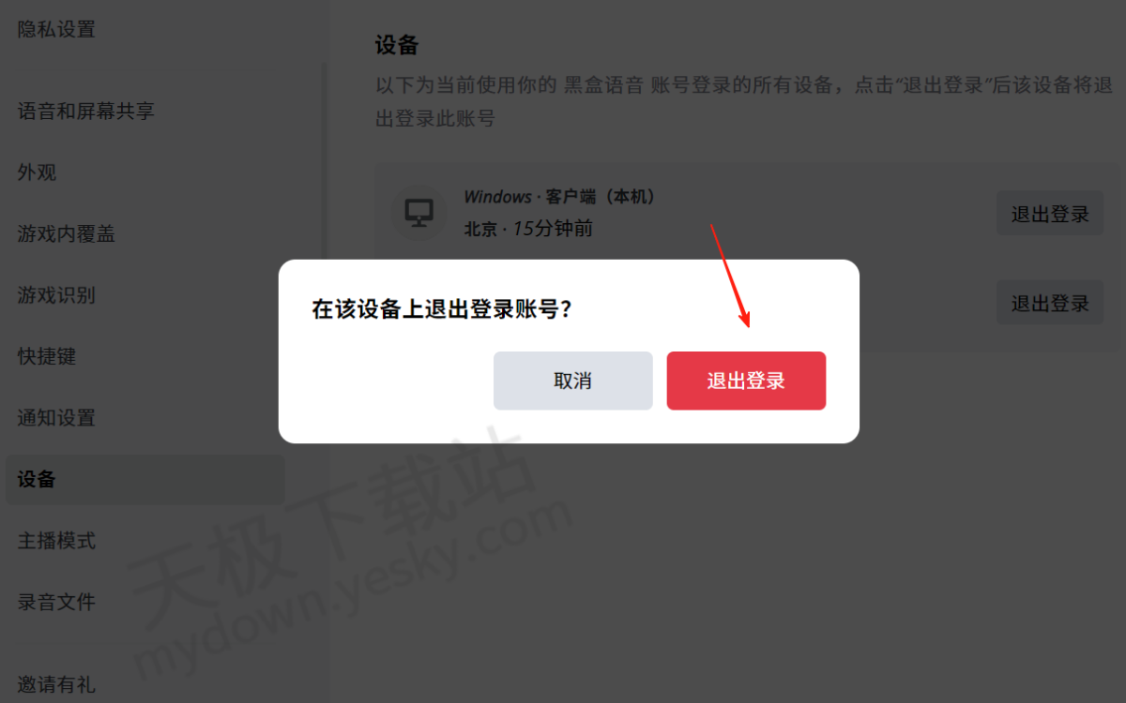Select the highlighted 设备 sidebar item

click(x=145, y=479)
